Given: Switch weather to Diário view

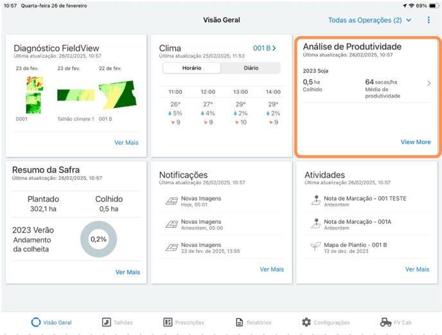Looking at the screenshot, I should pos(251,68).
